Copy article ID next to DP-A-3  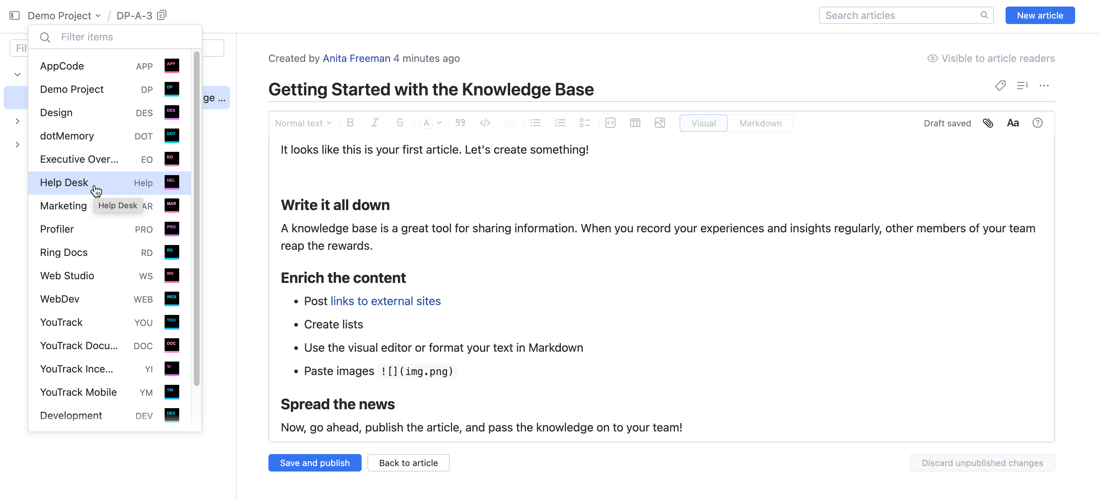click(162, 15)
